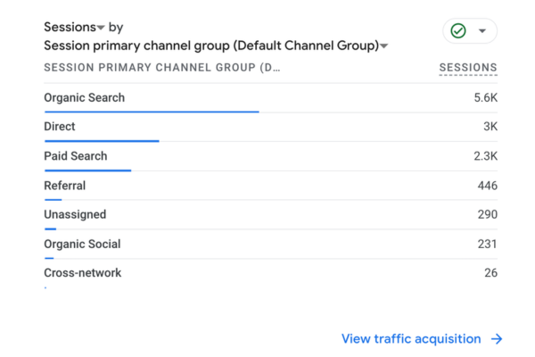Select the Direct channel row

(x=270, y=127)
